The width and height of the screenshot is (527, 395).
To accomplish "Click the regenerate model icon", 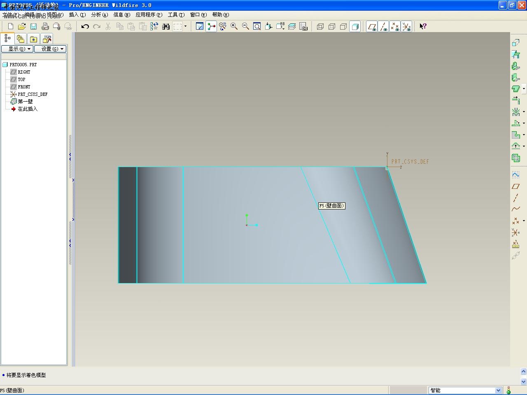I will [154, 26].
